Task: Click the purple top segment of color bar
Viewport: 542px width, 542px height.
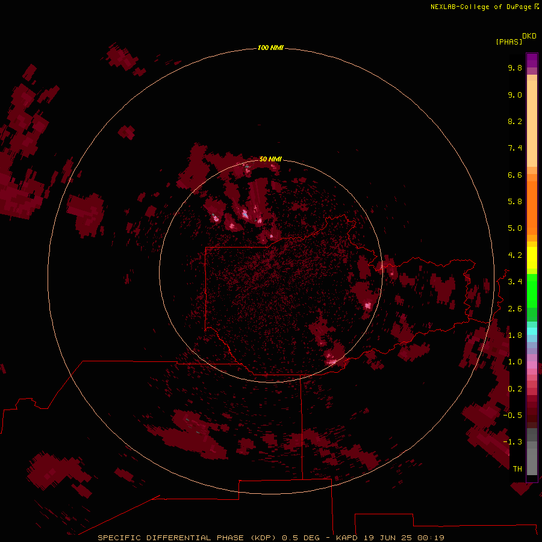Action: tap(532, 60)
